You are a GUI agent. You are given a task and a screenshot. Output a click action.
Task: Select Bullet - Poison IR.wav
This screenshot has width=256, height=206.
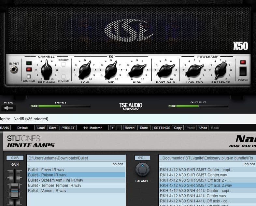pos(76,175)
